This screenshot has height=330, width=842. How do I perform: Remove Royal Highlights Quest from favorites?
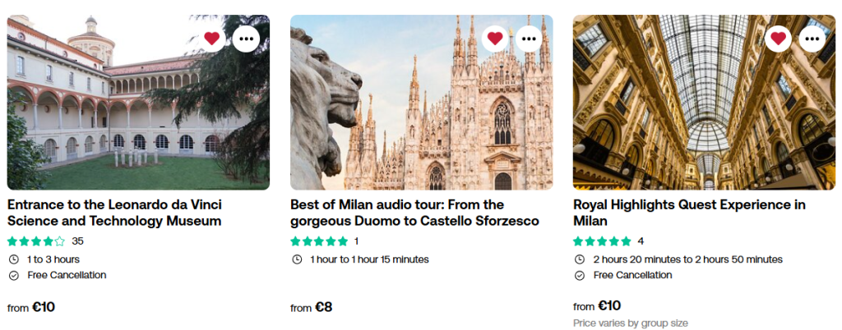point(778,39)
